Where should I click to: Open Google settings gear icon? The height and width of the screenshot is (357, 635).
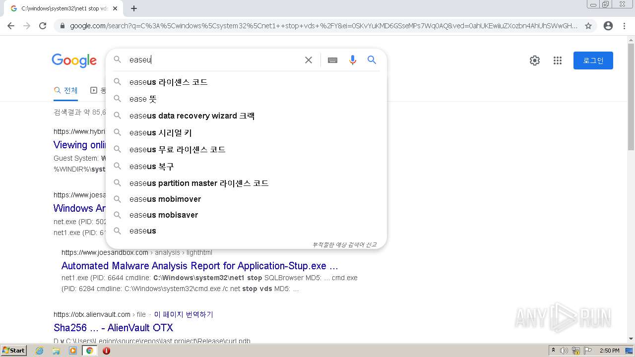(535, 60)
